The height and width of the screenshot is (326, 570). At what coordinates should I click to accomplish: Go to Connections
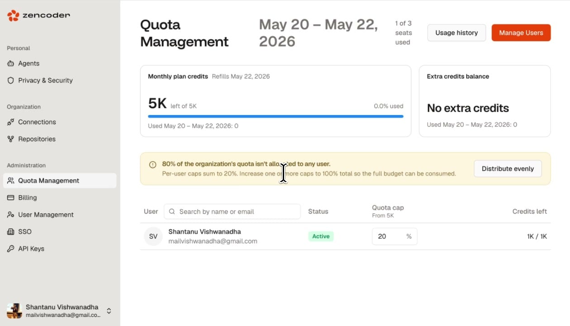(60, 122)
